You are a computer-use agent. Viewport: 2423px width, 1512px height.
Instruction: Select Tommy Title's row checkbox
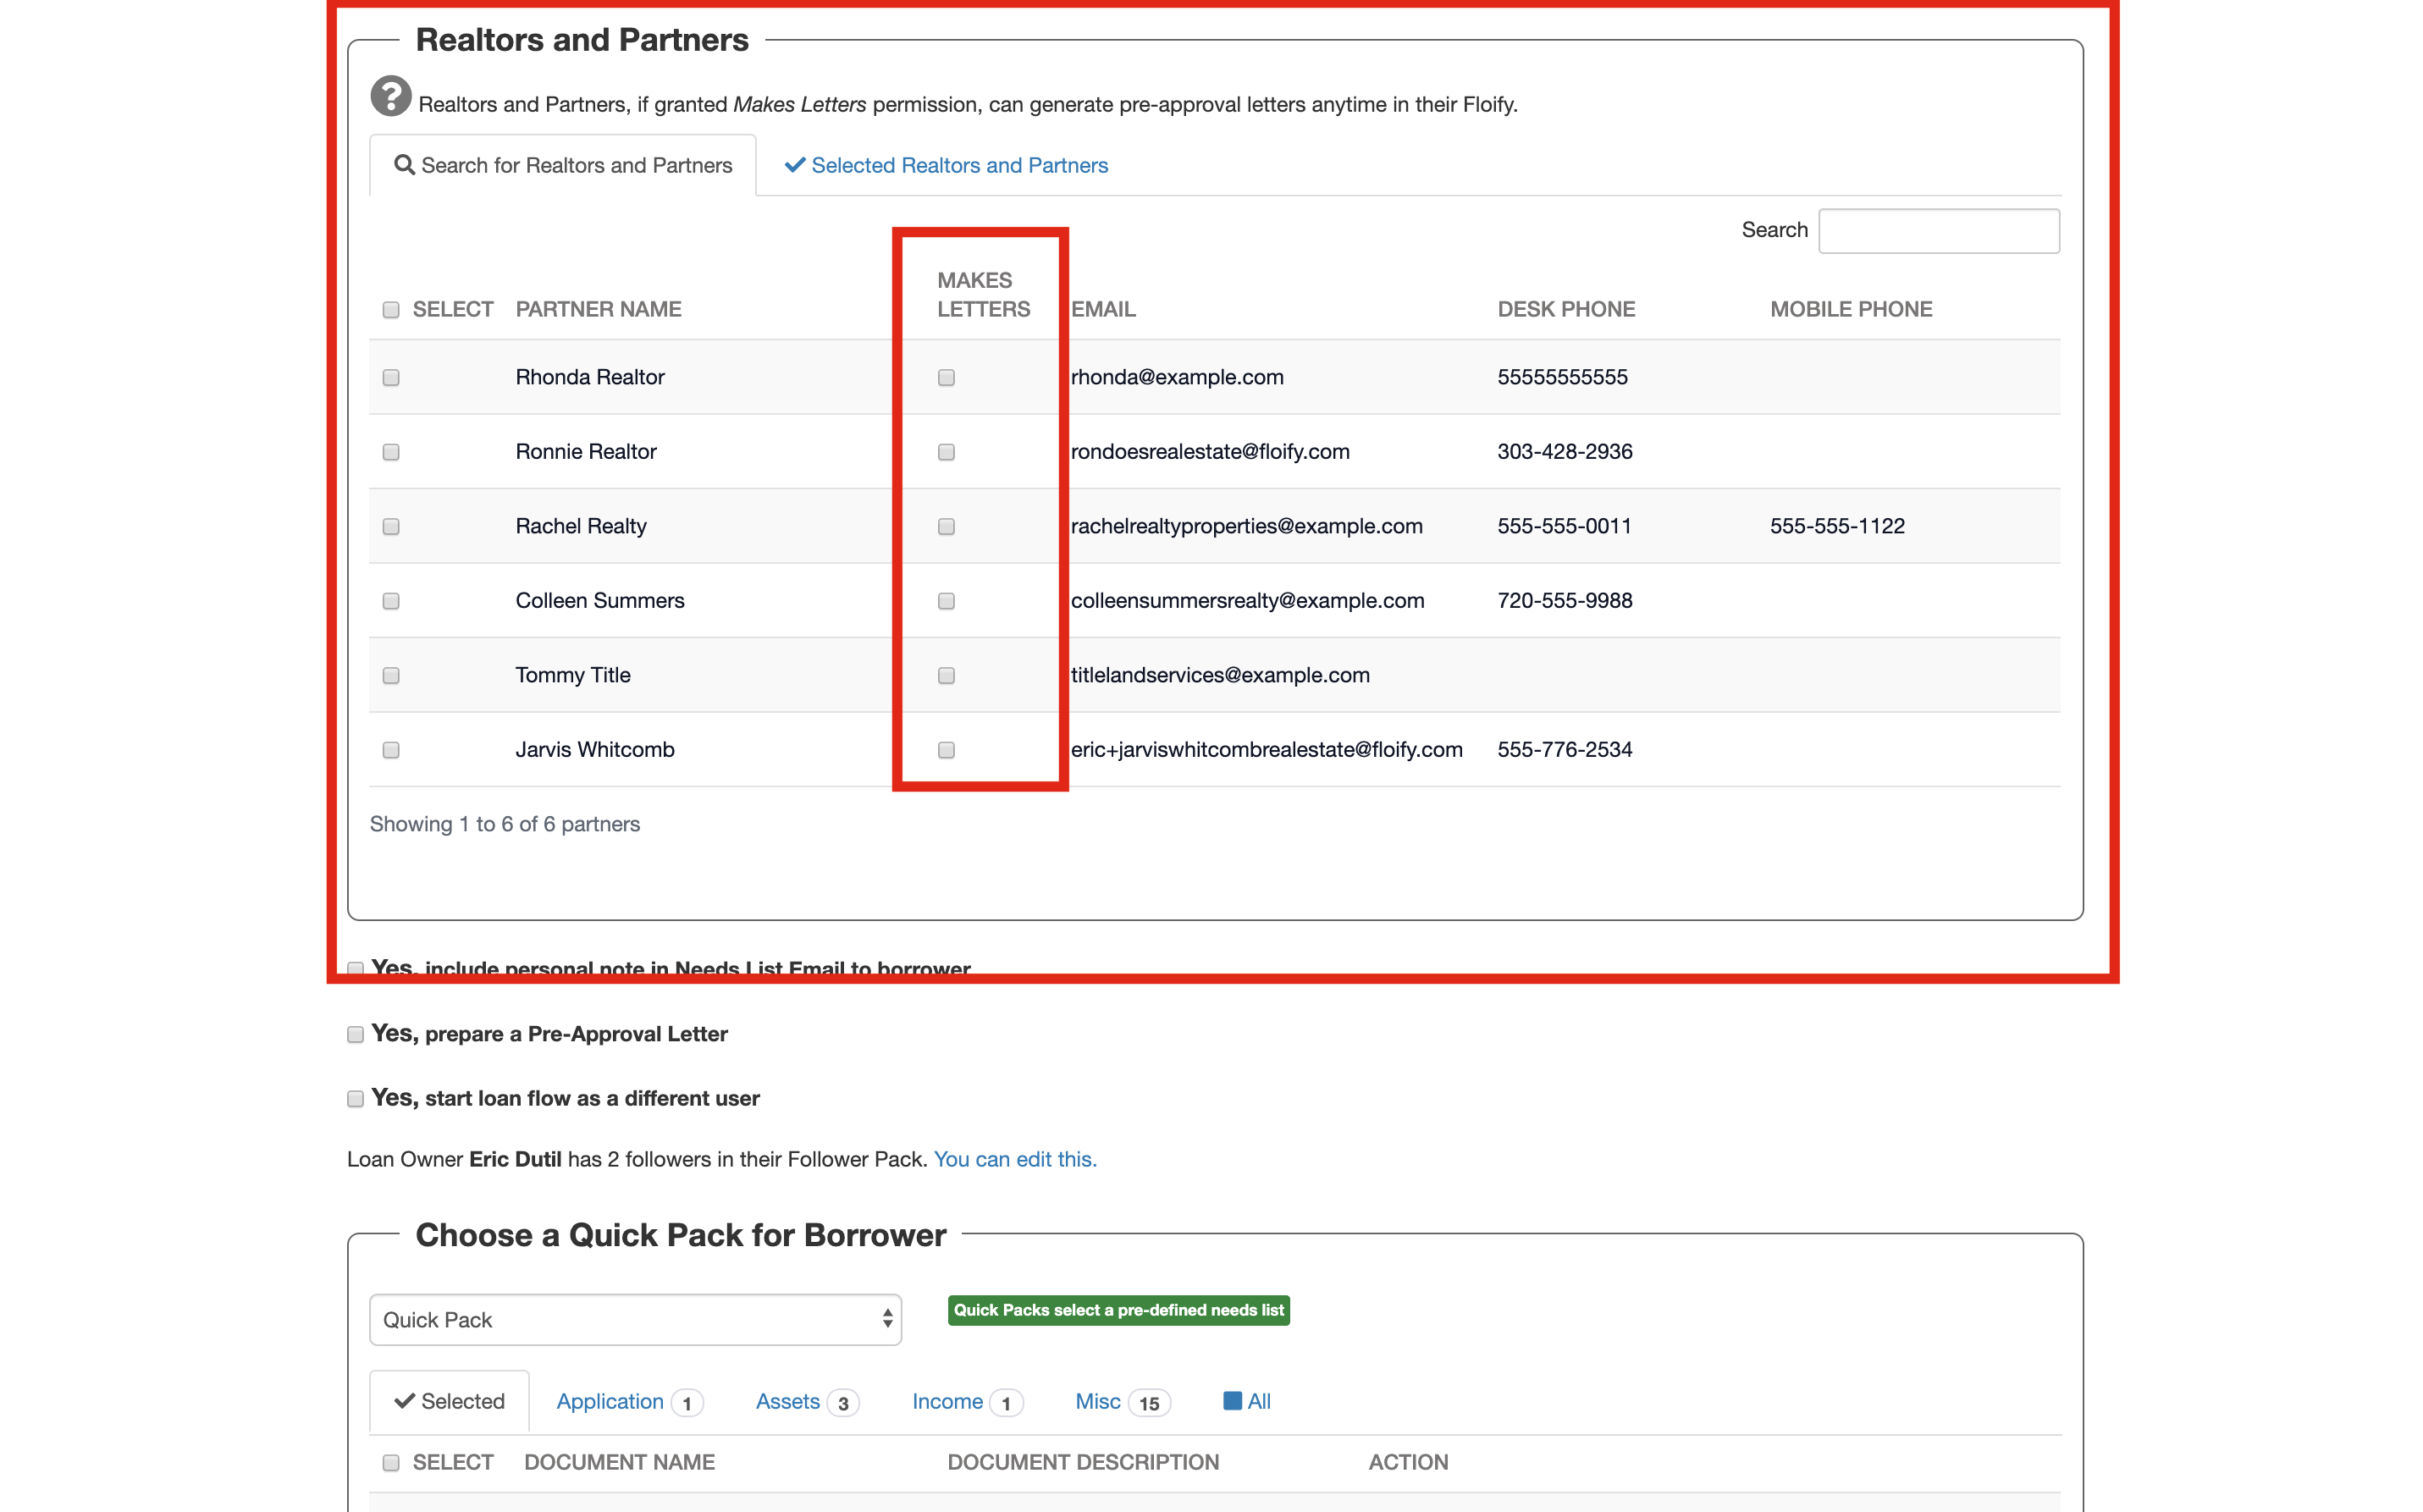coord(391,675)
